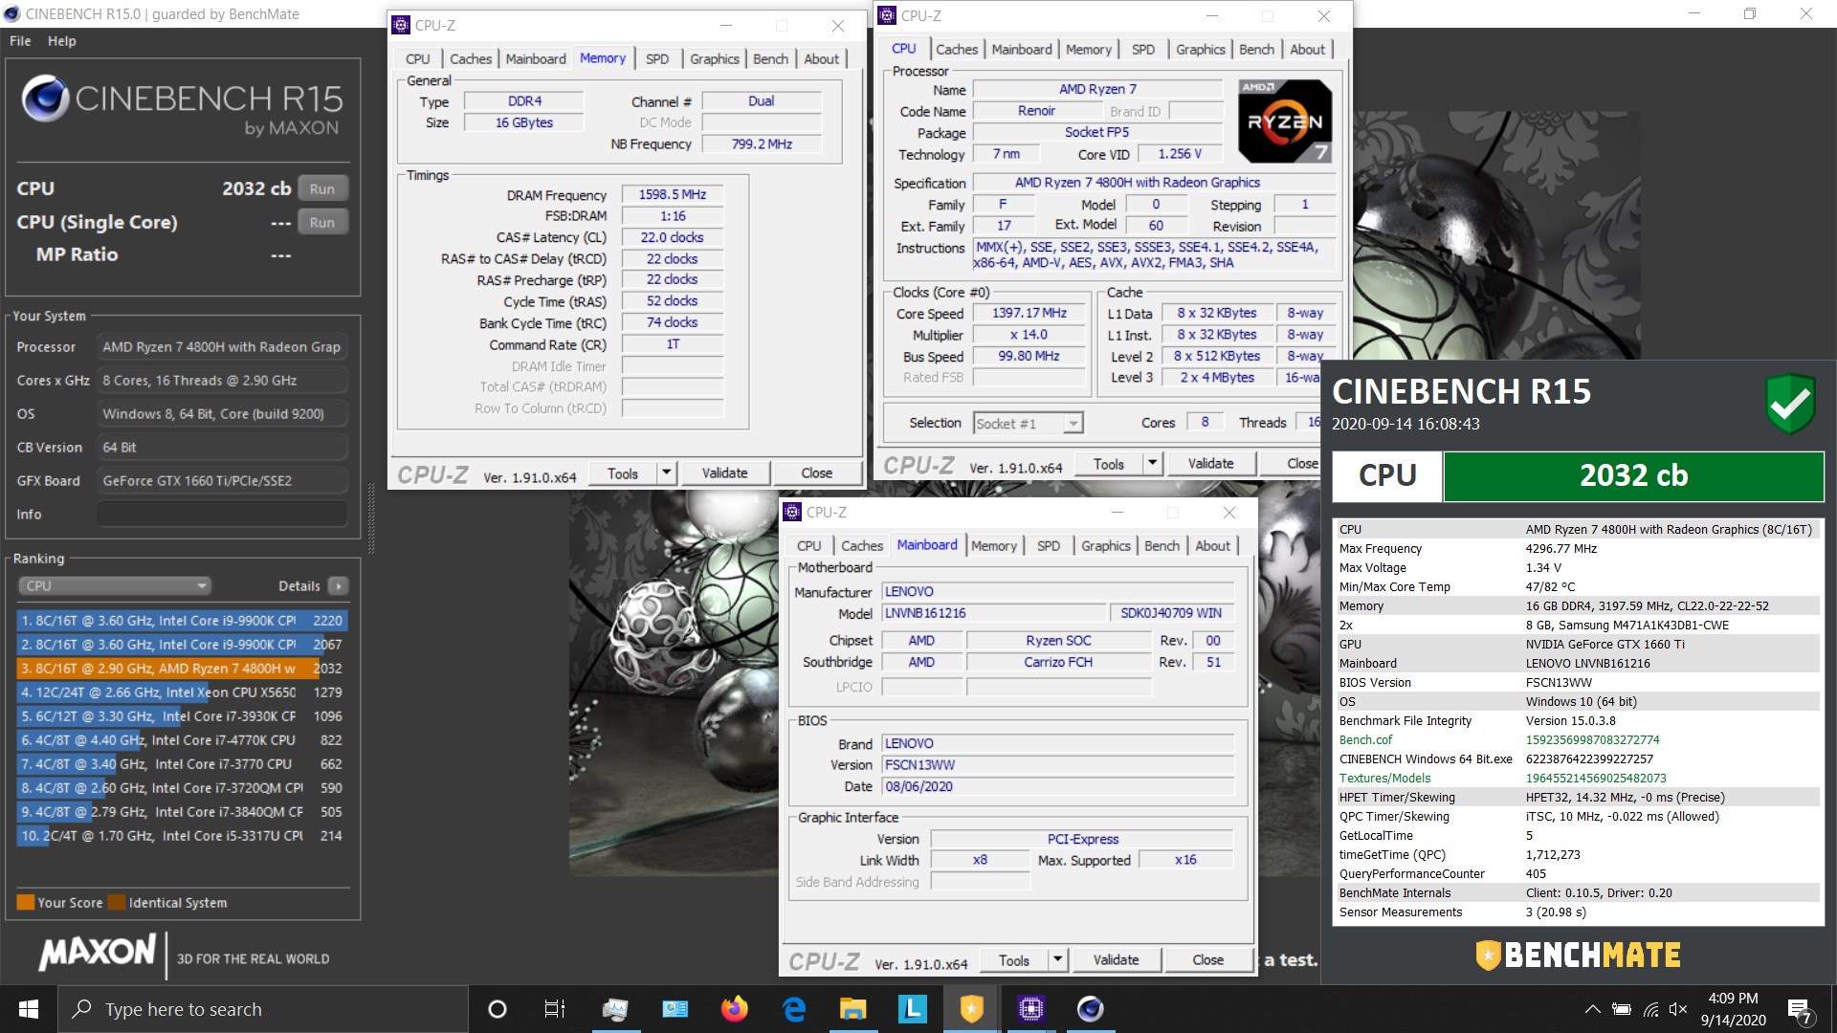This screenshot has width=1837, height=1033.
Task: Switch to CPU-Z chip icon in taskbar
Action: (1030, 1009)
